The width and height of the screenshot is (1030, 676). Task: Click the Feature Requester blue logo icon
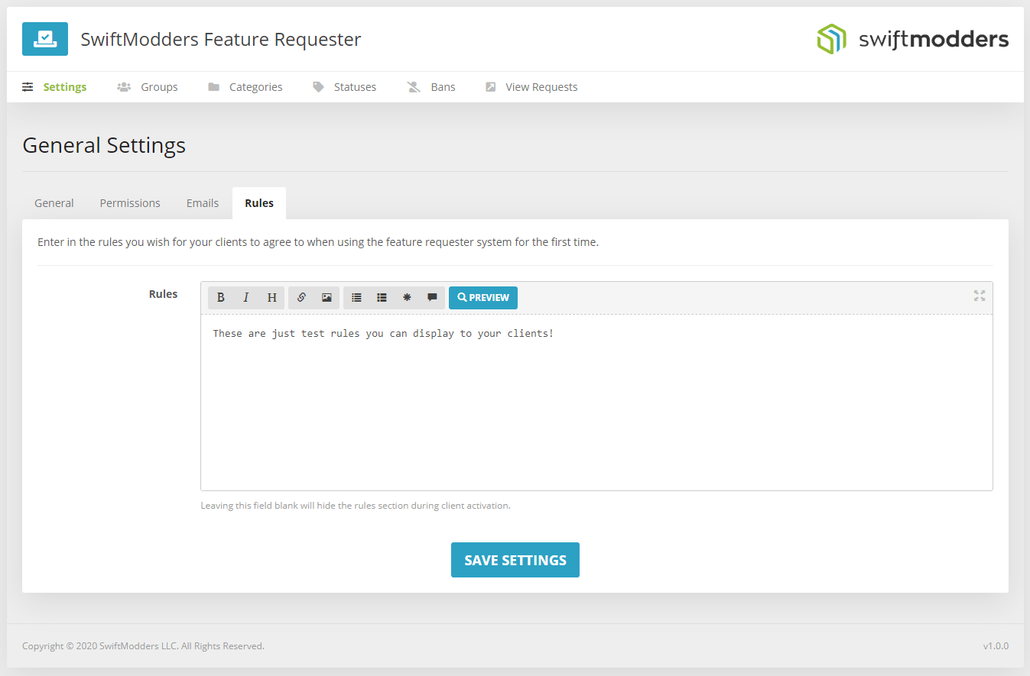click(x=45, y=39)
